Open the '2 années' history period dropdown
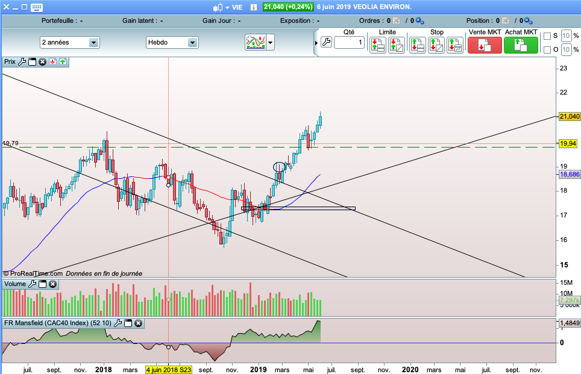Image resolution: width=581 pixels, height=374 pixels. click(70, 43)
